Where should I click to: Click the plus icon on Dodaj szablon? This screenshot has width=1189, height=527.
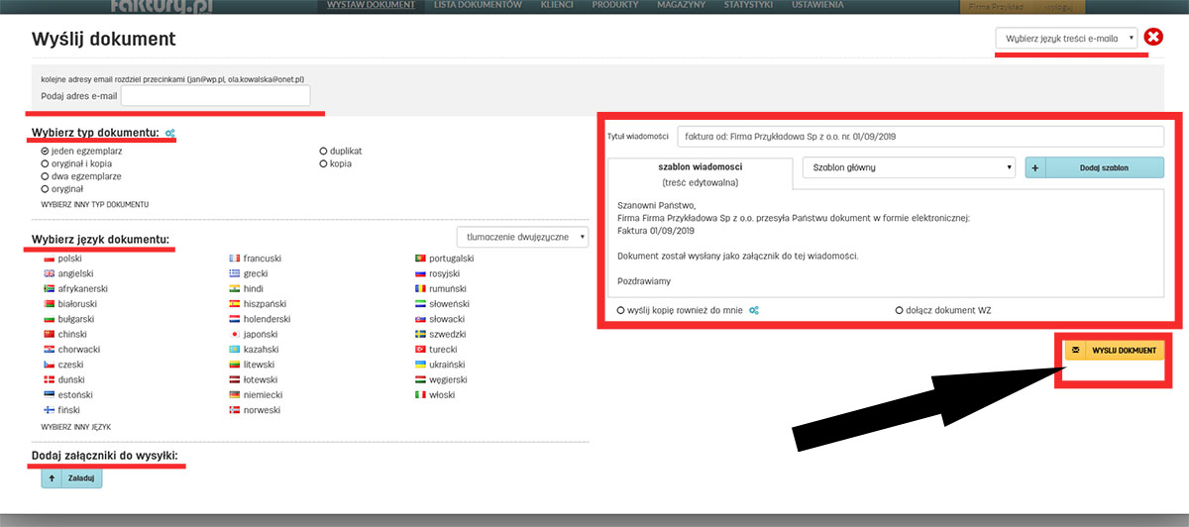coord(1034,167)
